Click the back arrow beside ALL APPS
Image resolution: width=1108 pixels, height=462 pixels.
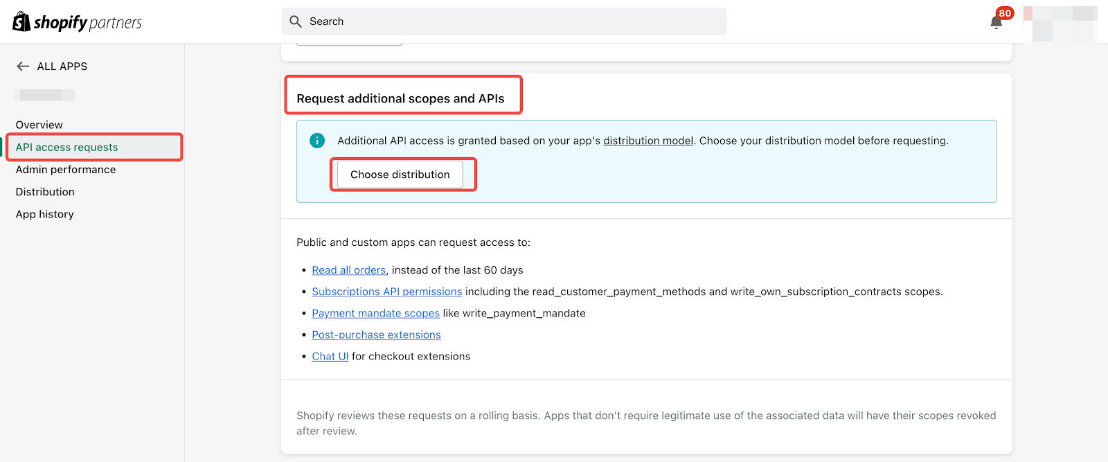(x=23, y=66)
